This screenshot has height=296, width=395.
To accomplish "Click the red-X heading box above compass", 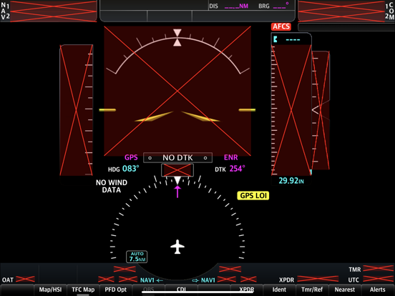I will (x=177, y=170).
